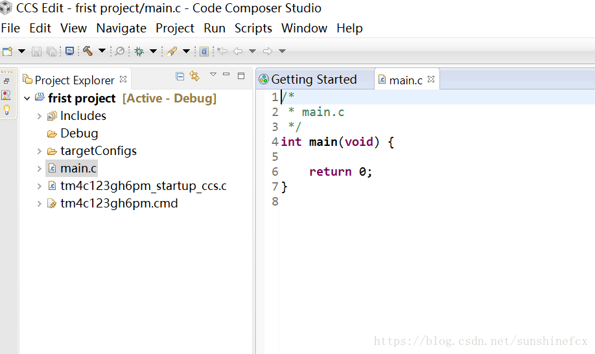
Task: Select the Includes item
Action: pos(83,115)
